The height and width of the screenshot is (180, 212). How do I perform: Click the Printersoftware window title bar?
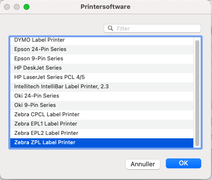pos(106,7)
